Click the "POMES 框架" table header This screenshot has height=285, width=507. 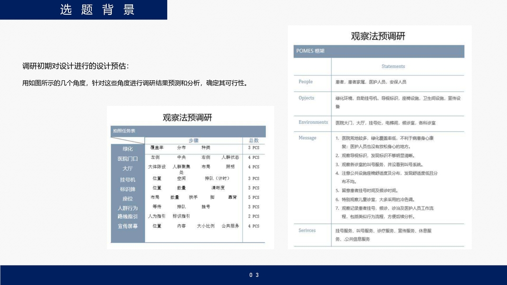pyautogui.click(x=310, y=51)
